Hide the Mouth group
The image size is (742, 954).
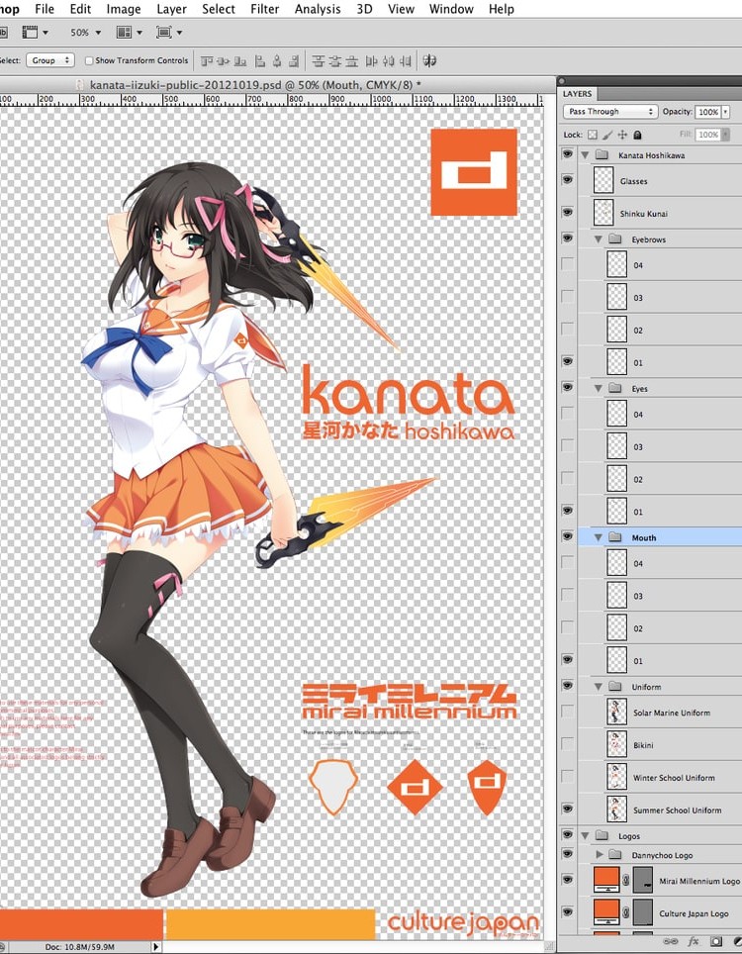coord(568,536)
